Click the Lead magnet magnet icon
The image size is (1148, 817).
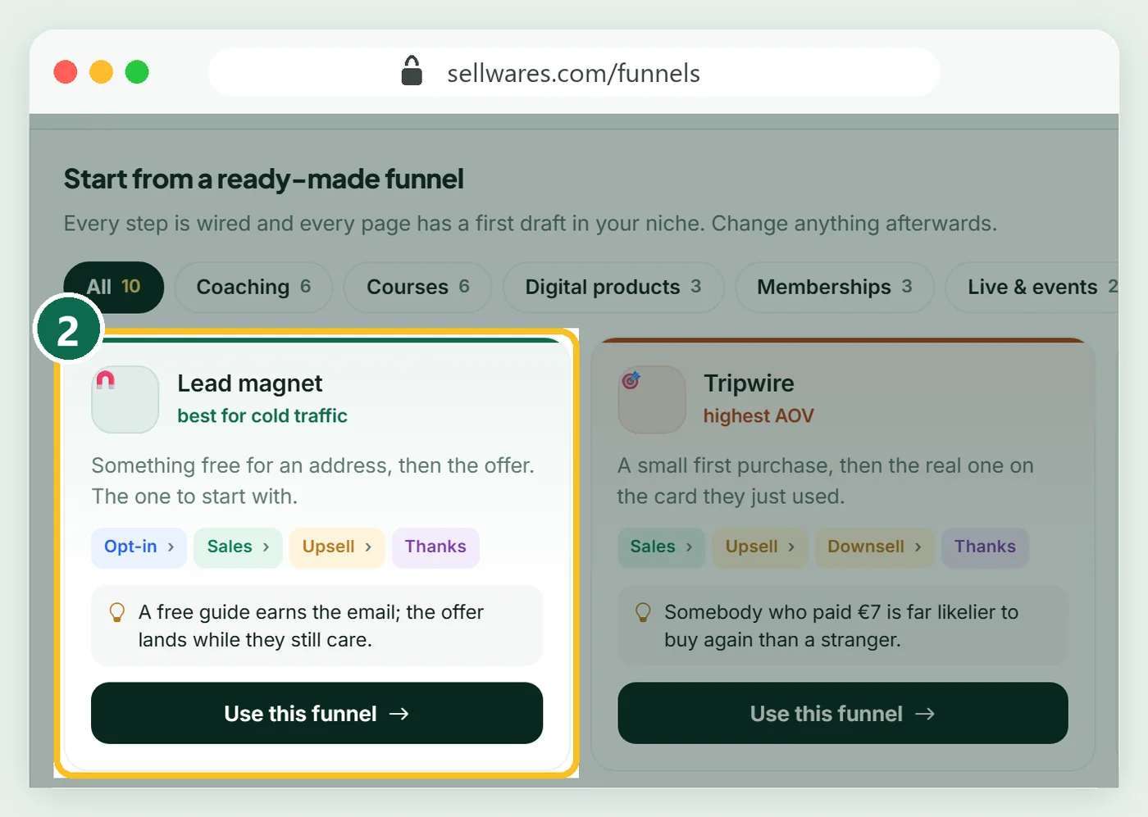pos(106,379)
